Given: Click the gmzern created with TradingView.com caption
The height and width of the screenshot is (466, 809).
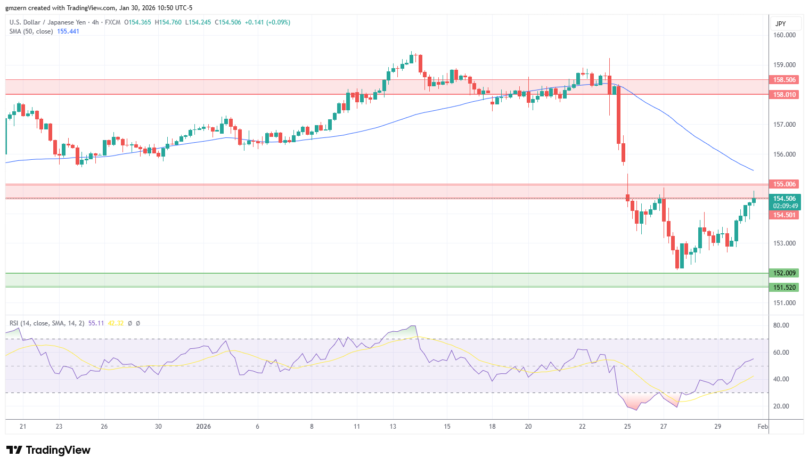Looking at the screenshot, I should (99, 8).
